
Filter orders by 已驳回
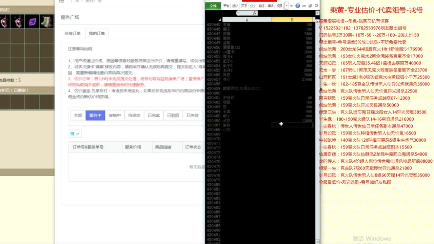click(173, 115)
